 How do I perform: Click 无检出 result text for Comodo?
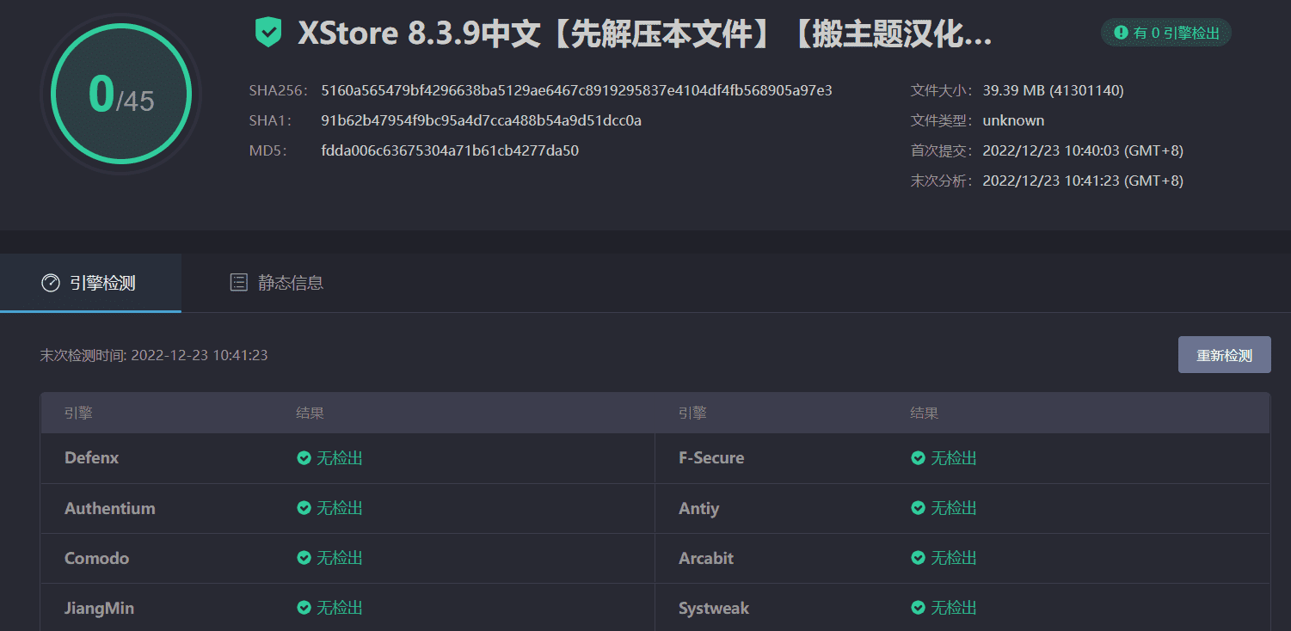(x=340, y=558)
